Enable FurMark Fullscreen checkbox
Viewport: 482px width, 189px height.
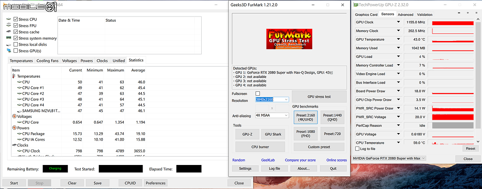pyautogui.click(x=258, y=94)
